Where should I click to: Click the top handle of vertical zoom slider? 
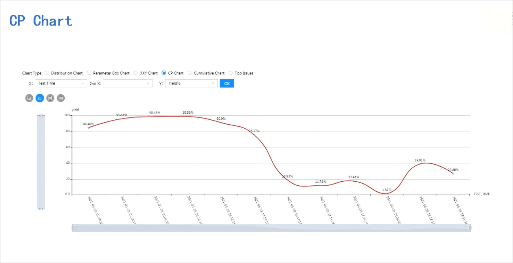(41, 116)
